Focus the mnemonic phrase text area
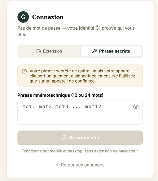Viewport: 158px width, 181px height. pyautogui.click(x=80, y=112)
